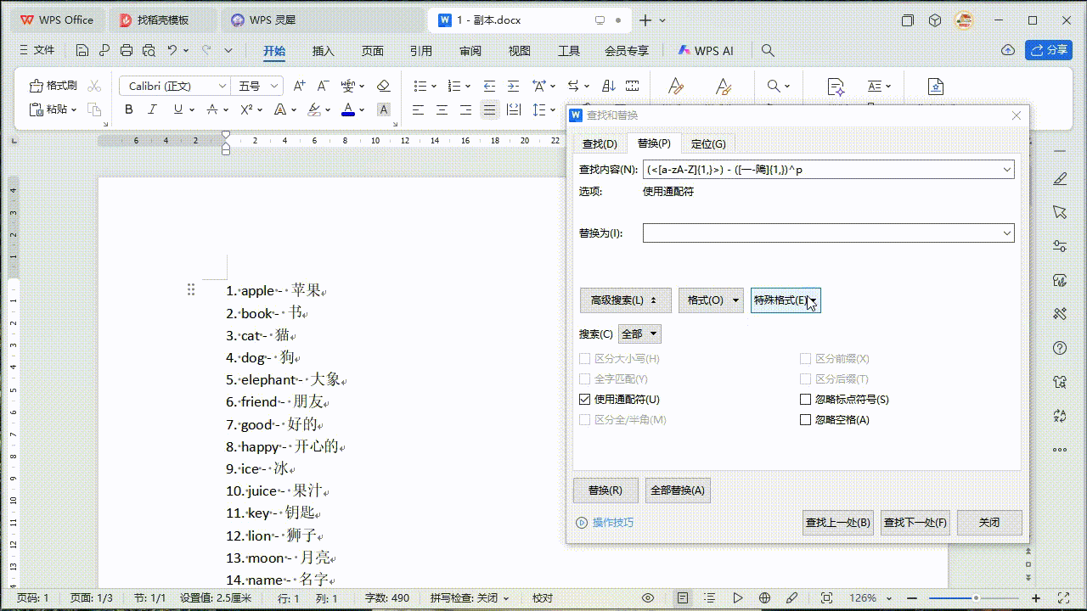Toggle 区分全/半角 checkbox
This screenshot has width=1087, height=611.
584,420
